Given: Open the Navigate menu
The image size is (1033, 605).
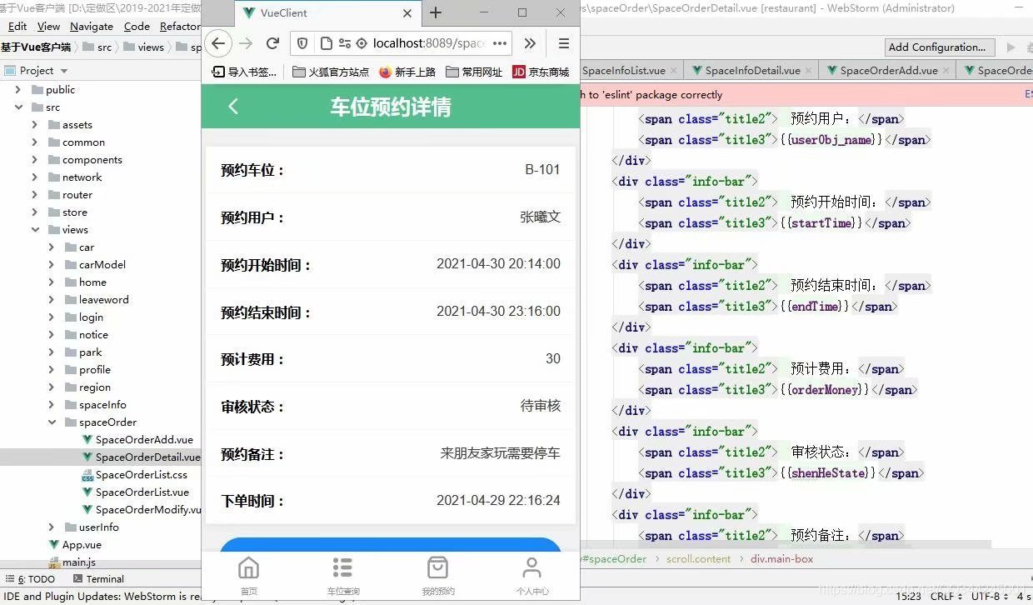Looking at the screenshot, I should pos(92,26).
